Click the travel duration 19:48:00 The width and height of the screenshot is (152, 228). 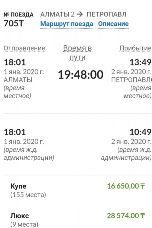pyautogui.click(x=81, y=75)
